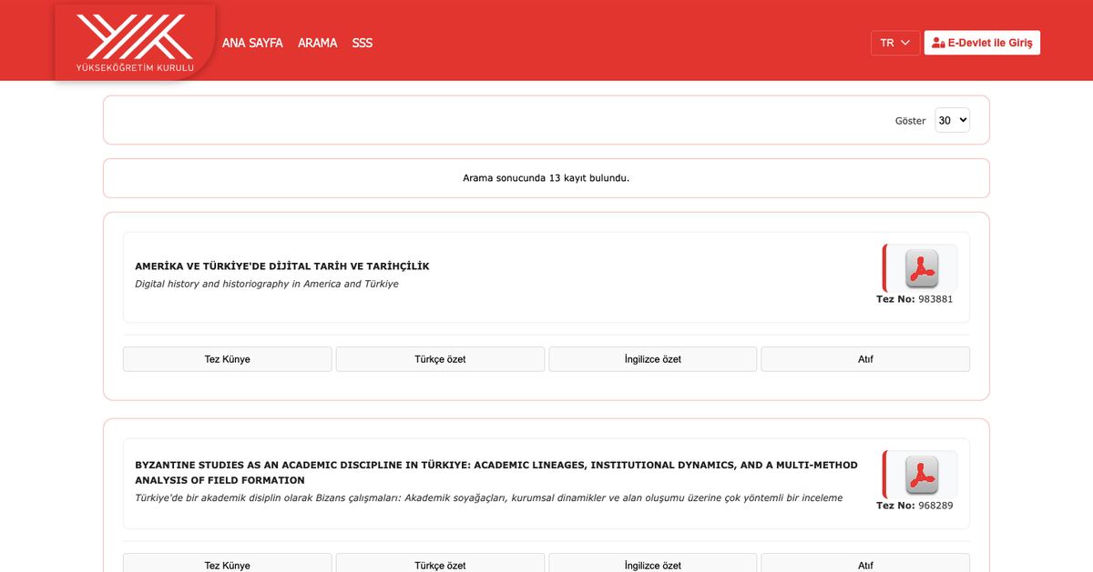Open Tez Künye for Byzantine Studies thesis
The image size is (1093, 572).
tap(228, 565)
